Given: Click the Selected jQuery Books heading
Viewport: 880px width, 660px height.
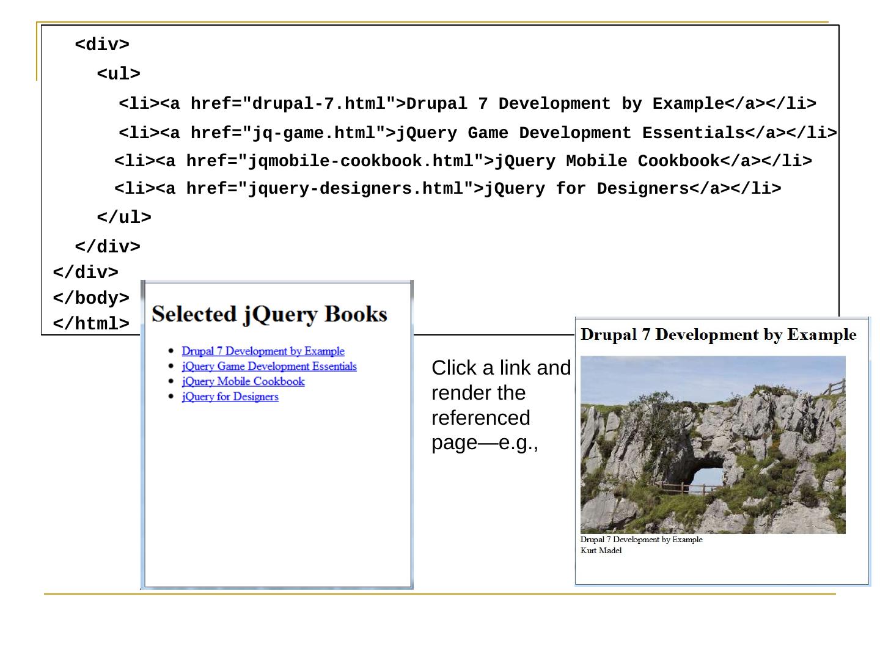Looking at the screenshot, I should coord(269,314).
